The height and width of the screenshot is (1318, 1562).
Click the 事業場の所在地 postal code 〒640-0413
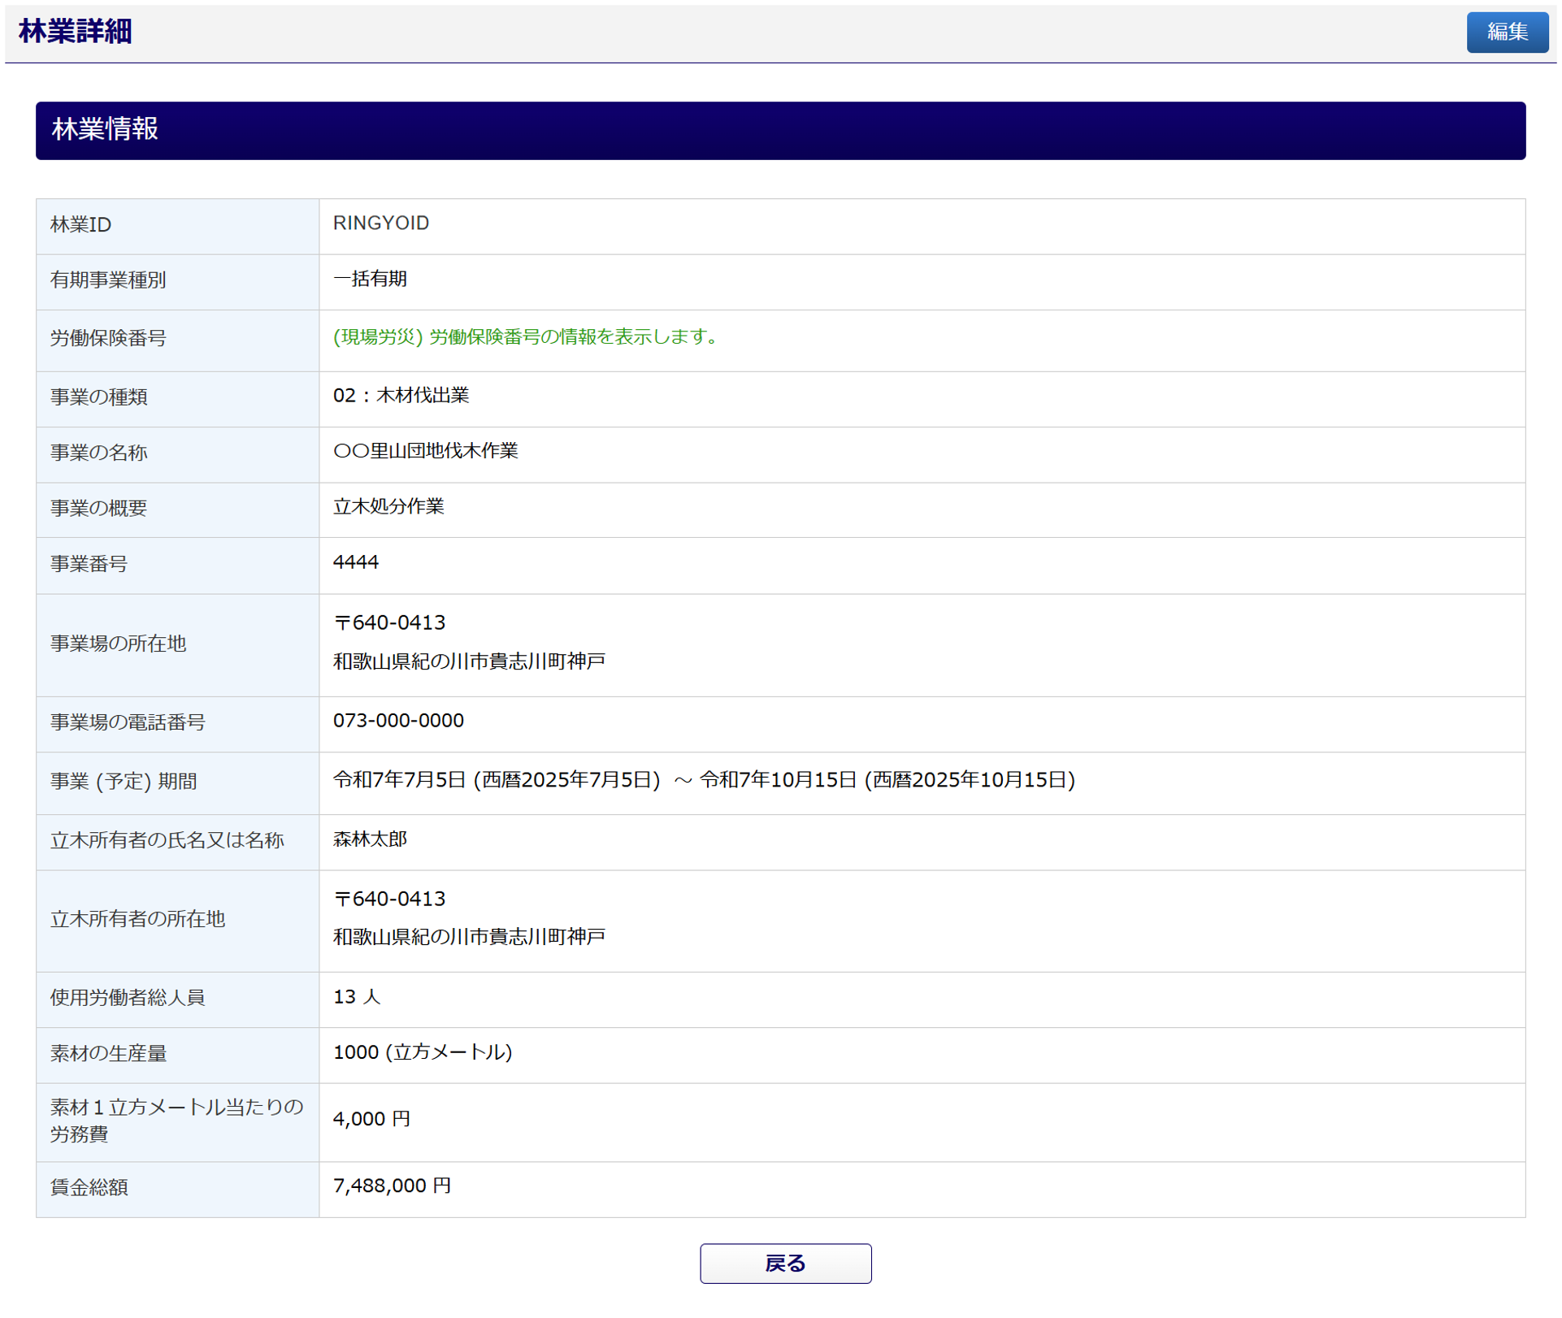click(389, 622)
